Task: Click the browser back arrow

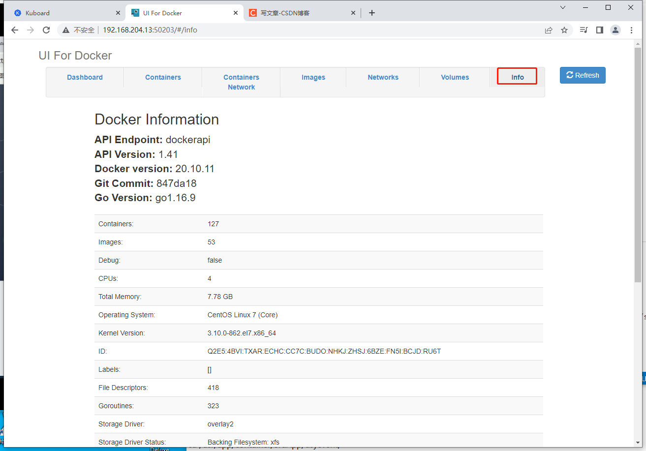Action: (x=15, y=30)
